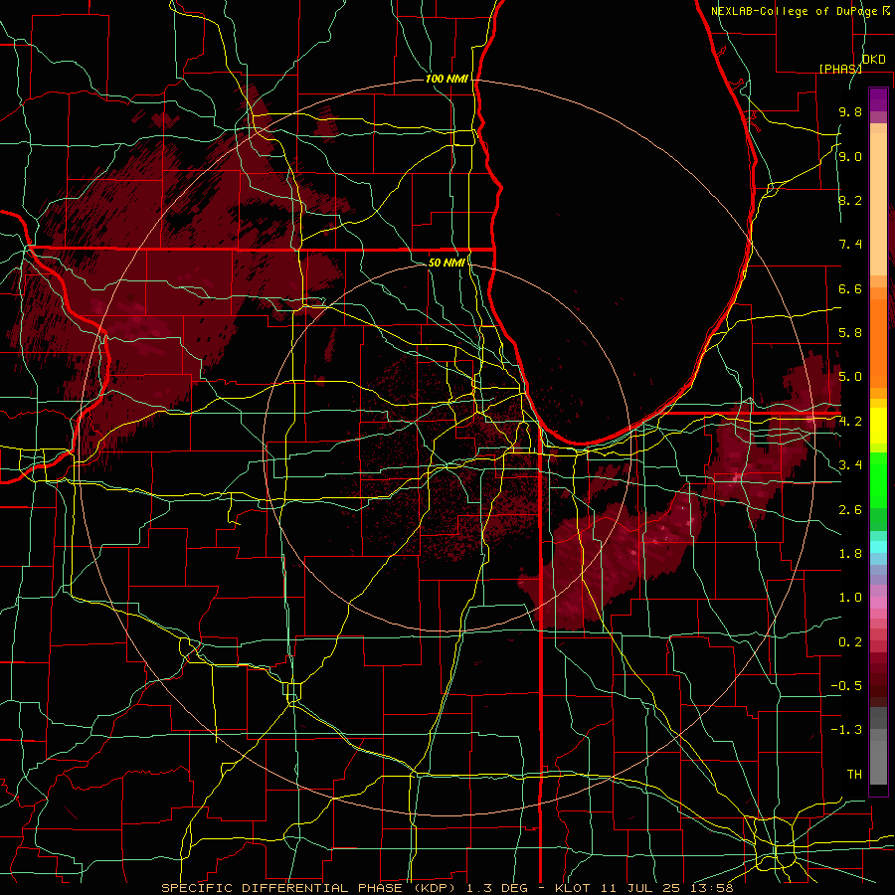
Task: Pick the yellow segment of the color bar
Action: point(878,426)
